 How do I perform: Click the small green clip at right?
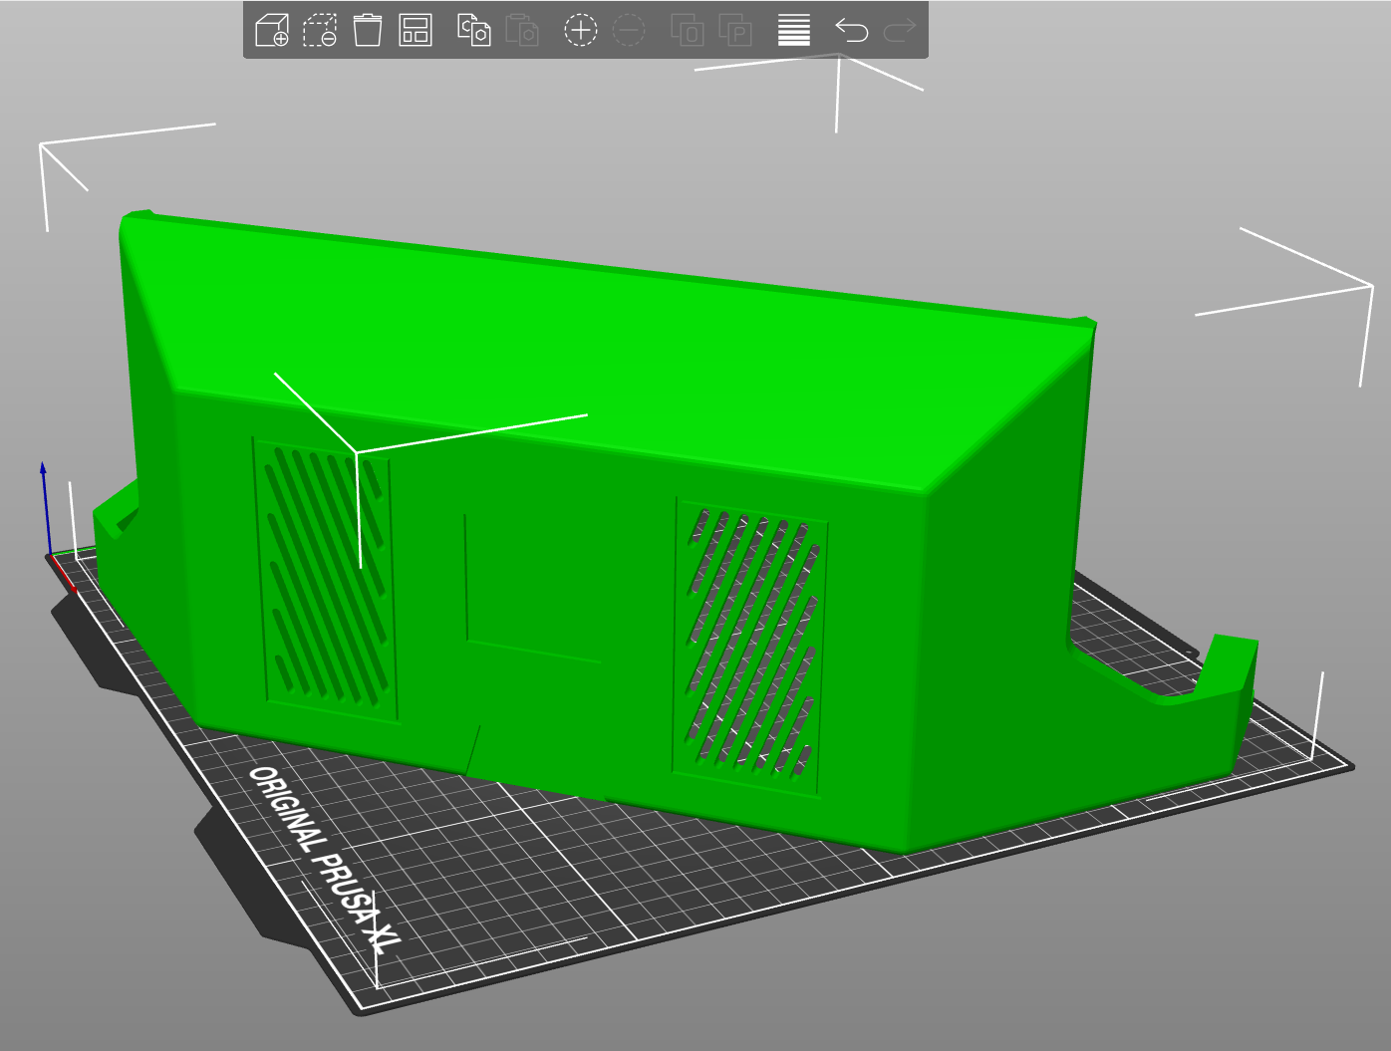tap(1228, 664)
